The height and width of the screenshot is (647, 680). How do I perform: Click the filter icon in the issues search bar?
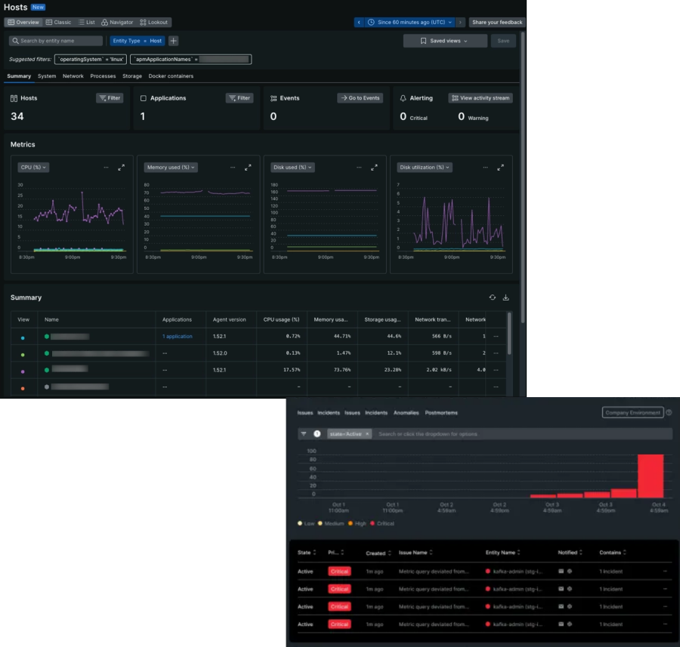coord(304,434)
